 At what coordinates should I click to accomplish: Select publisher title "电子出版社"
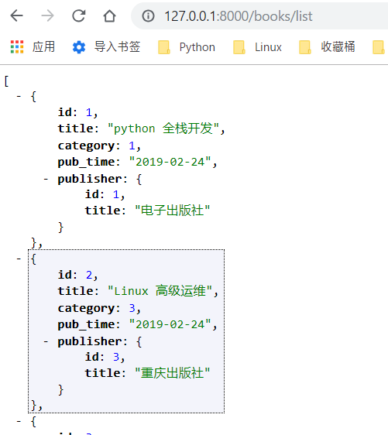pos(172,211)
